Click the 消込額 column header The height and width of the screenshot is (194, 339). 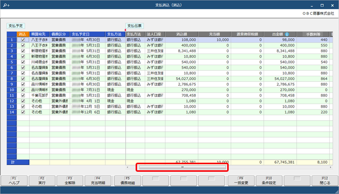tap(182, 34)
